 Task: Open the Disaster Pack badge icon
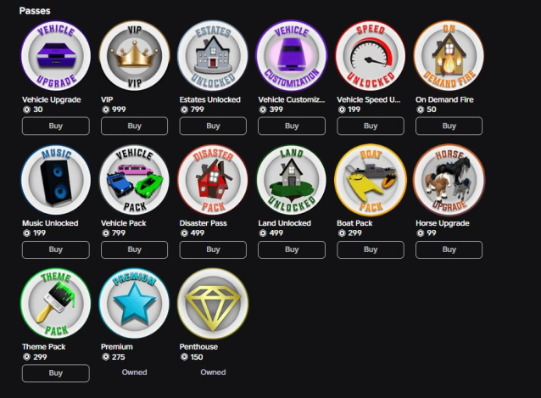click(213, 180)
